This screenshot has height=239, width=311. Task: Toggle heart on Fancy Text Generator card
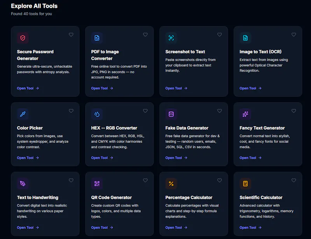[x=294, y=111]
